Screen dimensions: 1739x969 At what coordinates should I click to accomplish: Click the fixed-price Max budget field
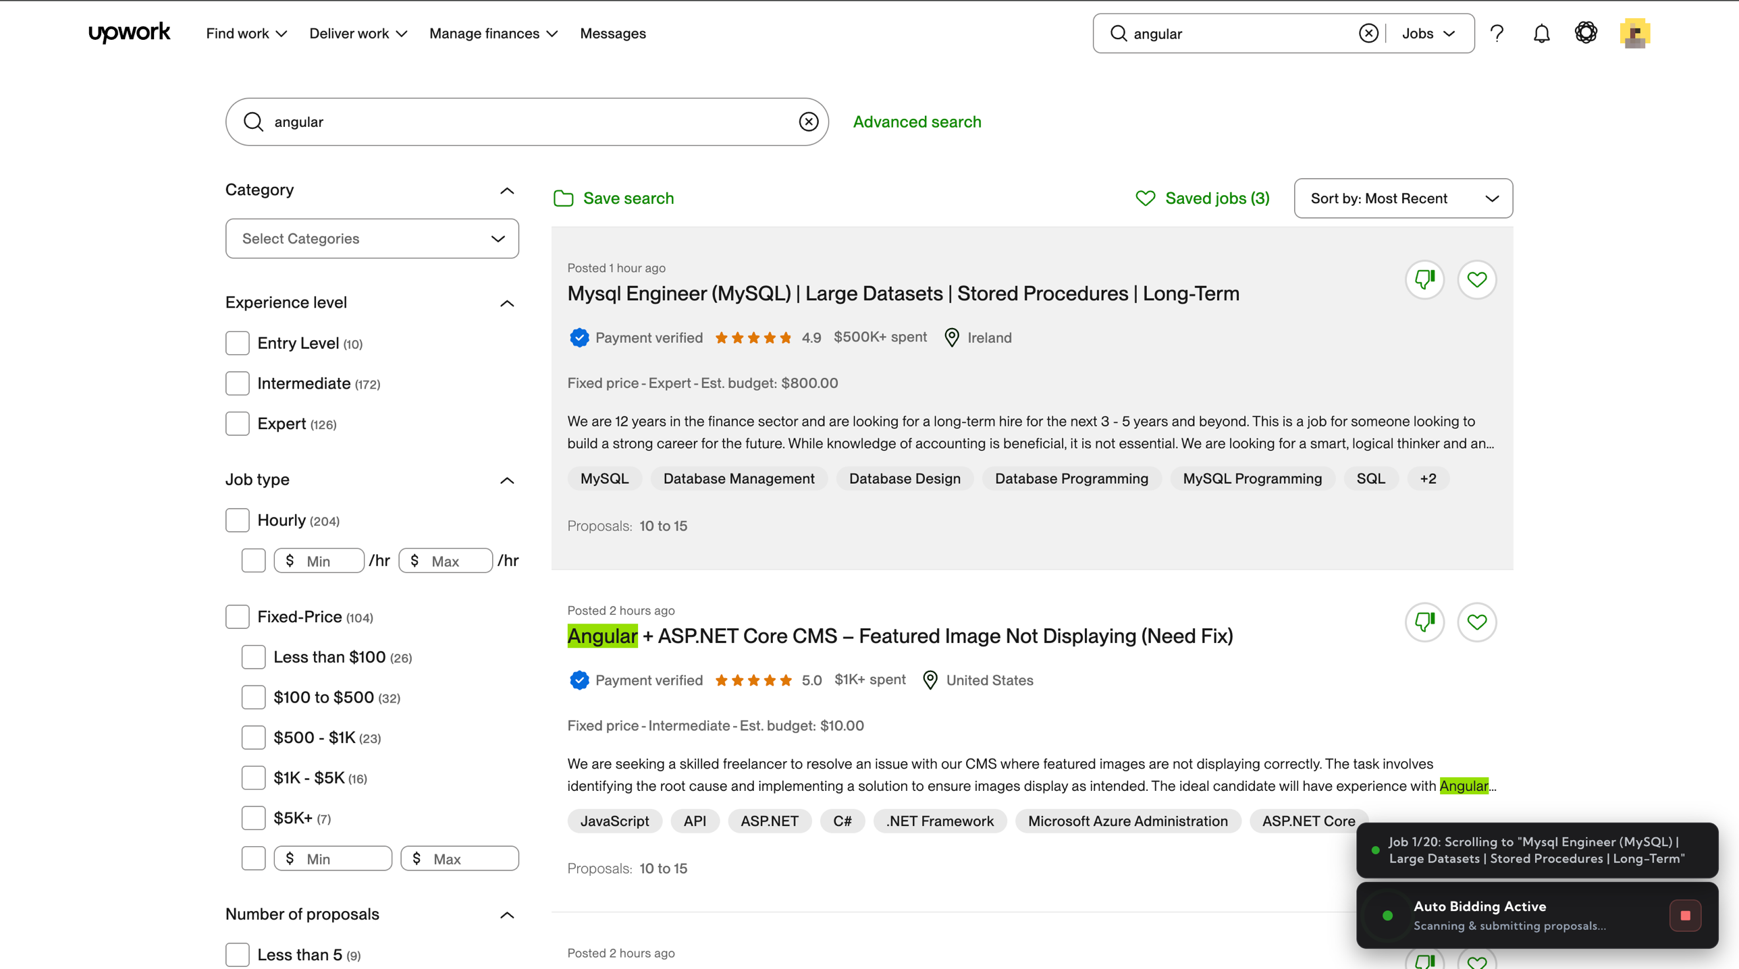(459, 858)
